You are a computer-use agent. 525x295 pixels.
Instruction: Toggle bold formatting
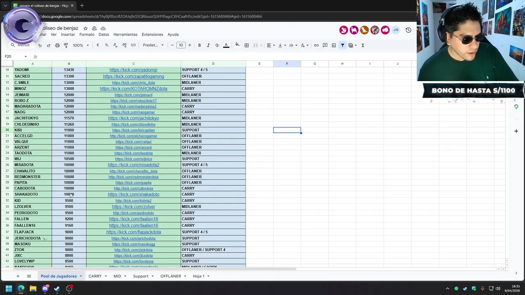pyautogui.click(x=199, y=45)
